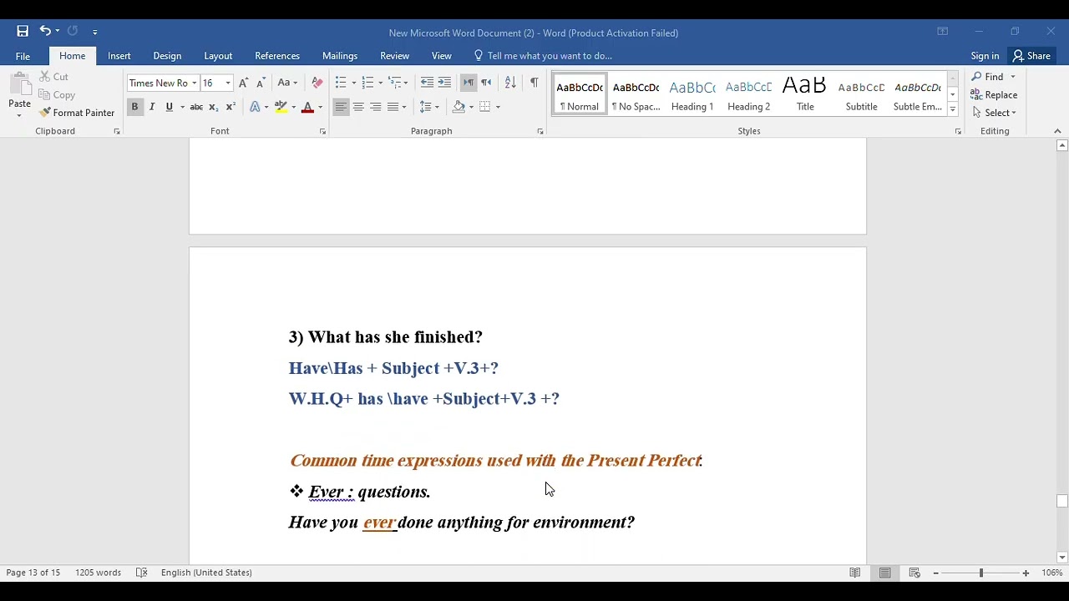Set left-to-right text direction
This screenshot has width=1069, height=601.
[469, 83]
